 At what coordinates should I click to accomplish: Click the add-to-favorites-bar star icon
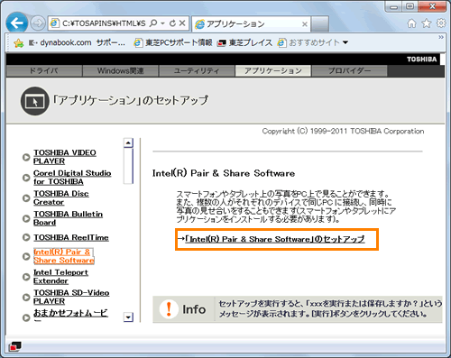[19, 43]
